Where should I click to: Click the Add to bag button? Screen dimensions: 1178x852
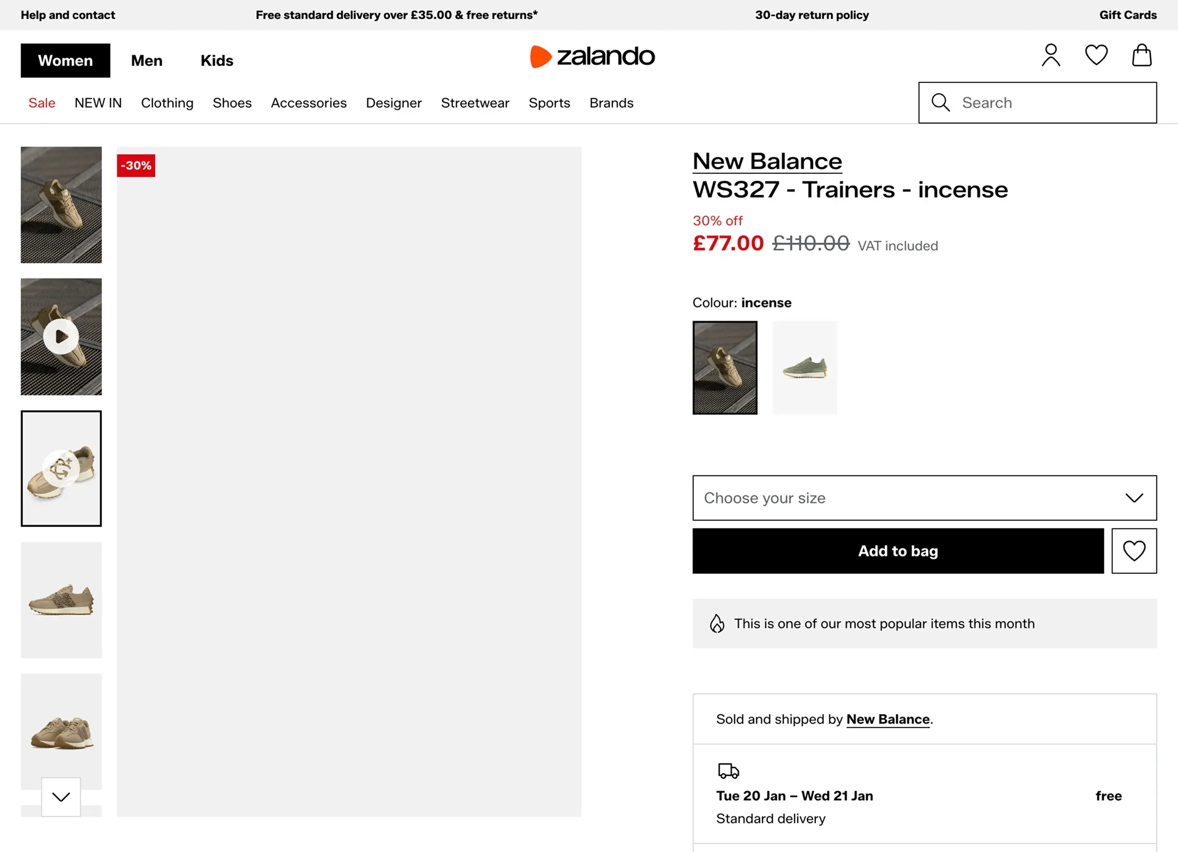[x=898, y=551]
